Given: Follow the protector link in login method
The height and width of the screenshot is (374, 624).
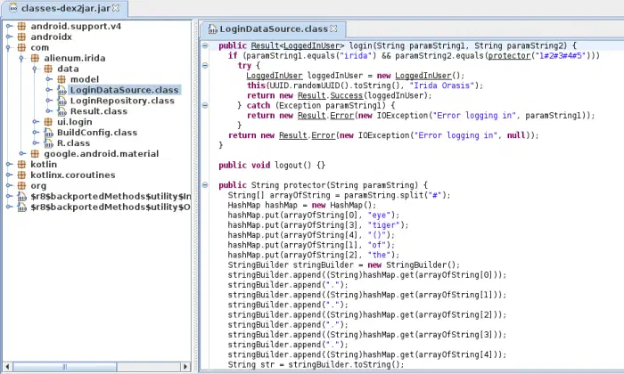Looking at the screenshot, I should tap(509, 55).
